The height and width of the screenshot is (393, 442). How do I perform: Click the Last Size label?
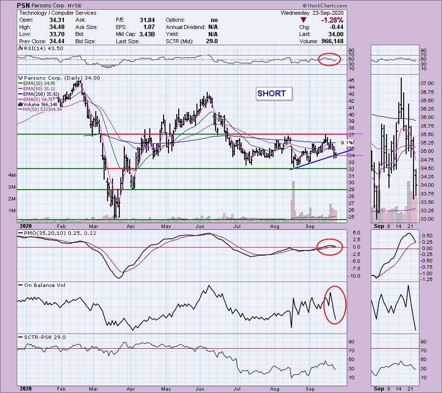click(127, 41)
